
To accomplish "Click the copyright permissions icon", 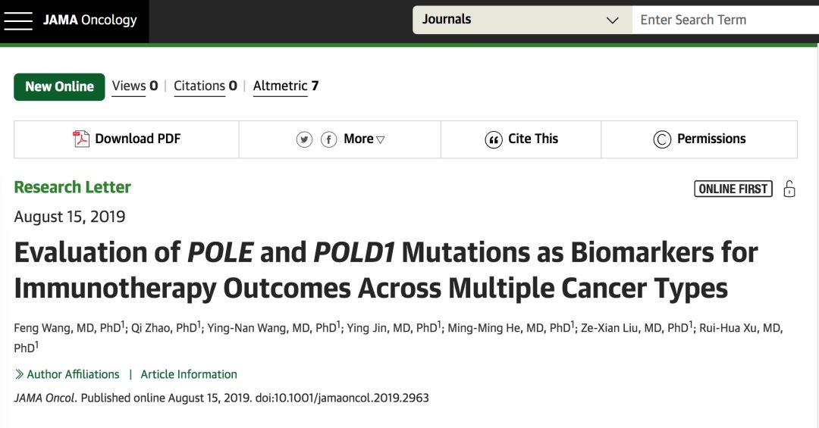I will (662, 139).
